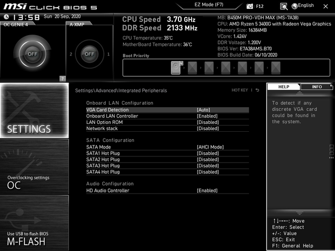
Task: Toggle the A-XMP OFF button
Action: point(90,54)
